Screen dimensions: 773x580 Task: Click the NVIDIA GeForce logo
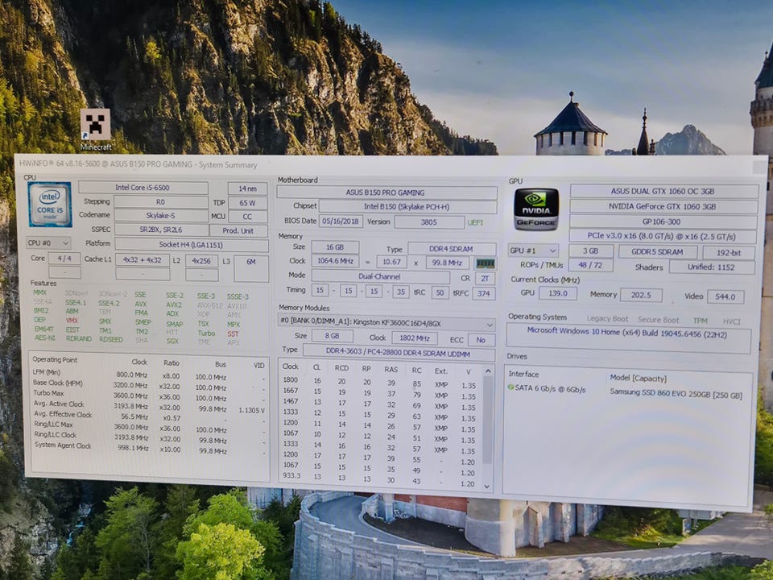(536, 209)
